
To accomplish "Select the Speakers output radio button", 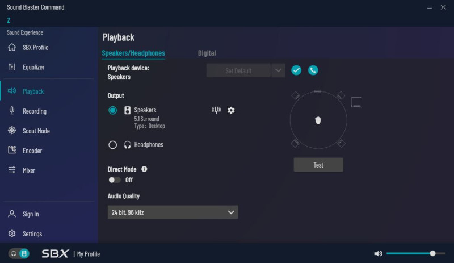I will [x=112, y=110].
